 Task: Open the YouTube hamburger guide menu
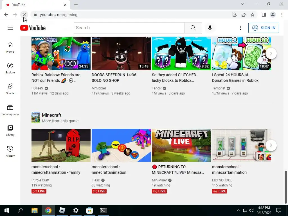pos(10,28)
